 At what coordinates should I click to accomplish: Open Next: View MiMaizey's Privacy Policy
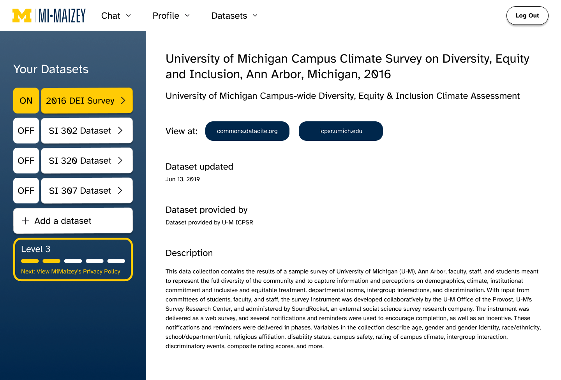point(71,271)
